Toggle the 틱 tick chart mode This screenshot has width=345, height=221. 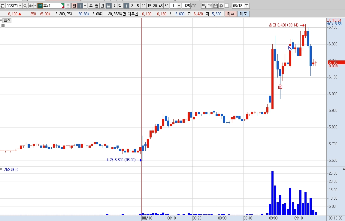(x=120, y=6)
